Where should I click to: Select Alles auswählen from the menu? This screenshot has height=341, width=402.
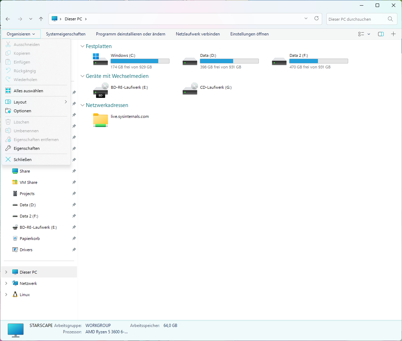click(x=28, y=91)
